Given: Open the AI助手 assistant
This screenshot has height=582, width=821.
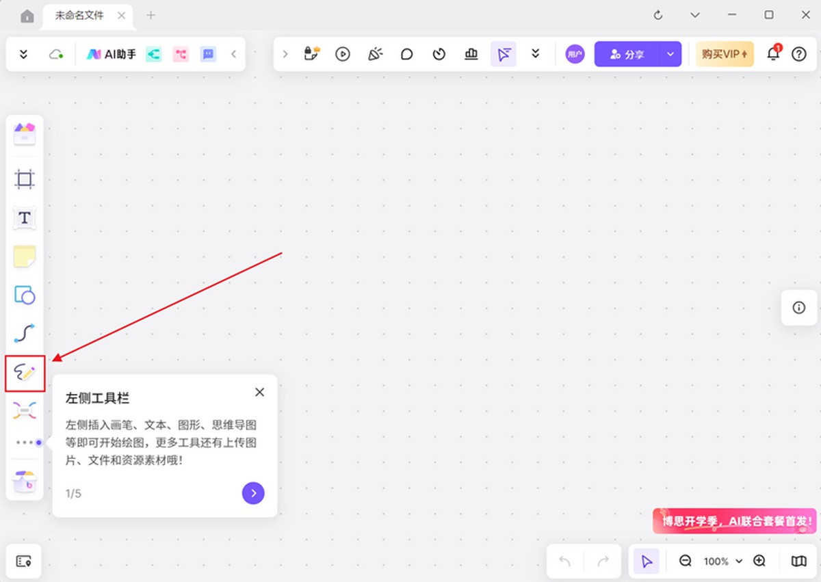Looking at the screenshot, I should coord(111,54).
